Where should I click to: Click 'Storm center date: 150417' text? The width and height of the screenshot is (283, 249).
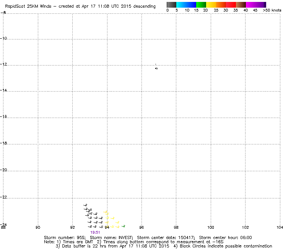click(x=166, y=238)
